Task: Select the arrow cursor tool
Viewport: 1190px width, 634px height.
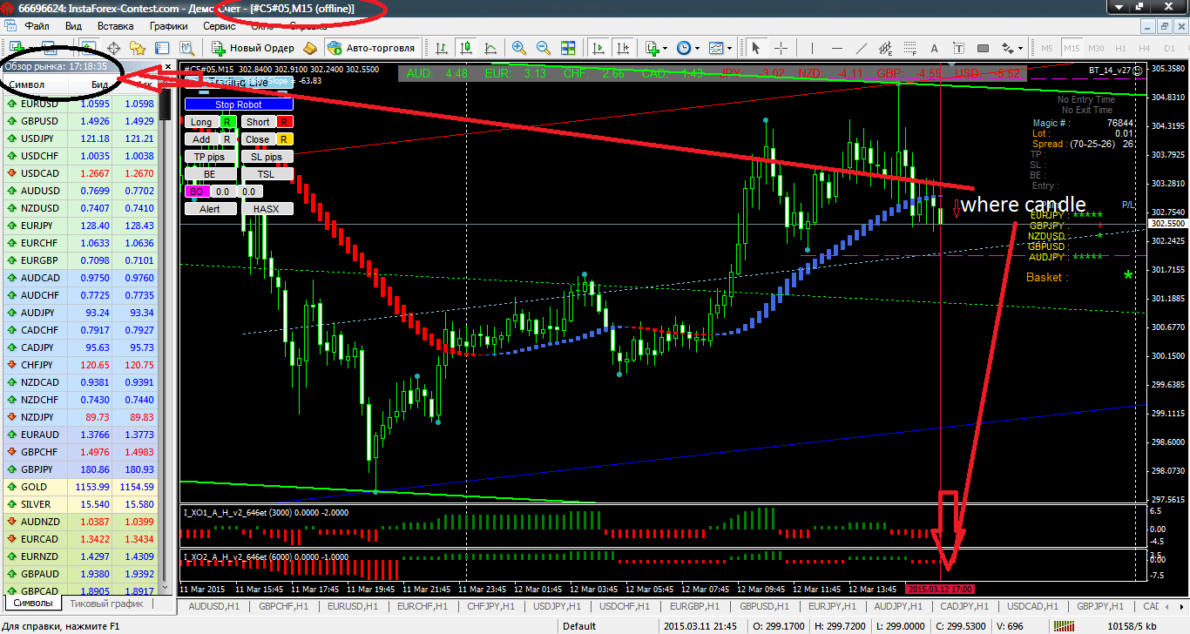Action: coord(756,47)
